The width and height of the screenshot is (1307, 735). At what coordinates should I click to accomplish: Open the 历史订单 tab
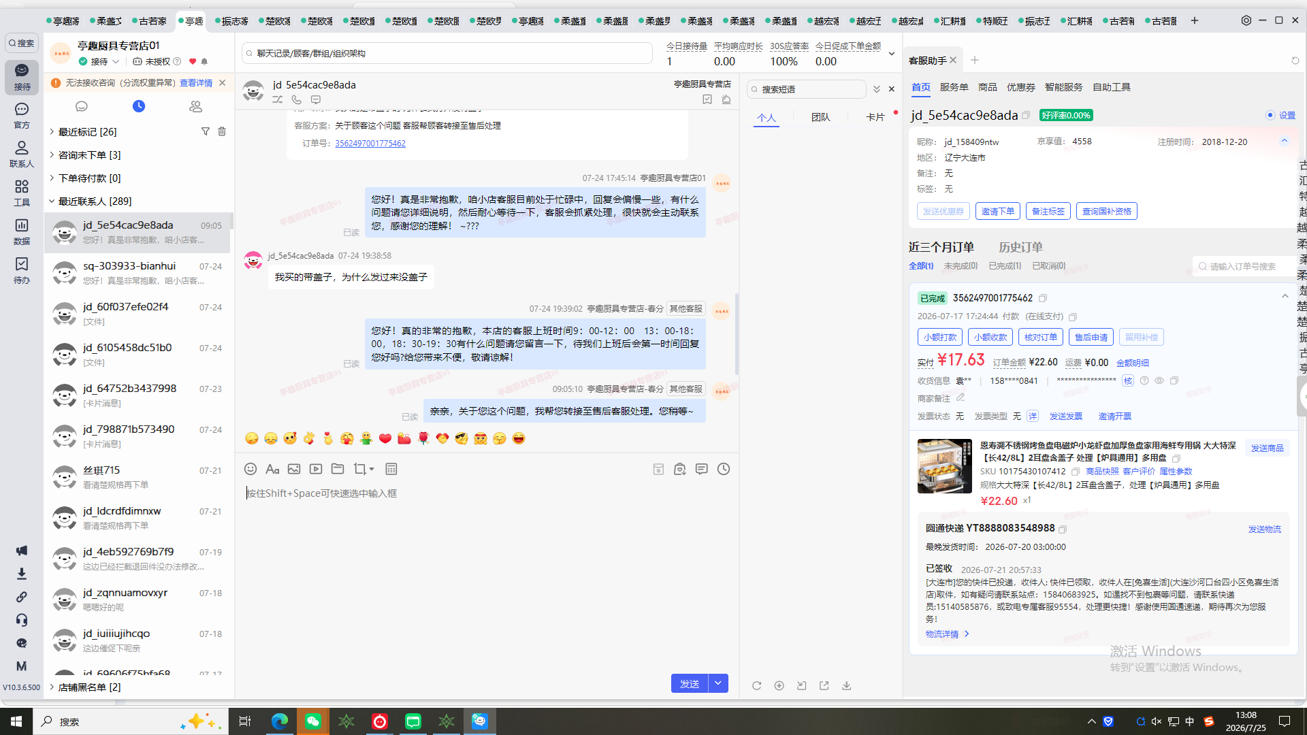coord(1020,247)
